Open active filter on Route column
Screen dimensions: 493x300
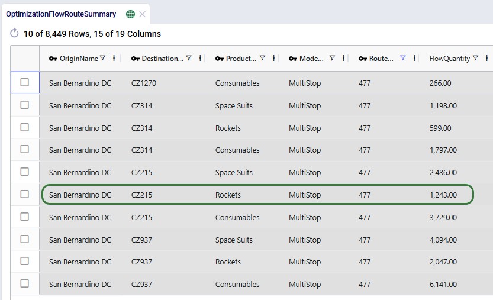403,58
